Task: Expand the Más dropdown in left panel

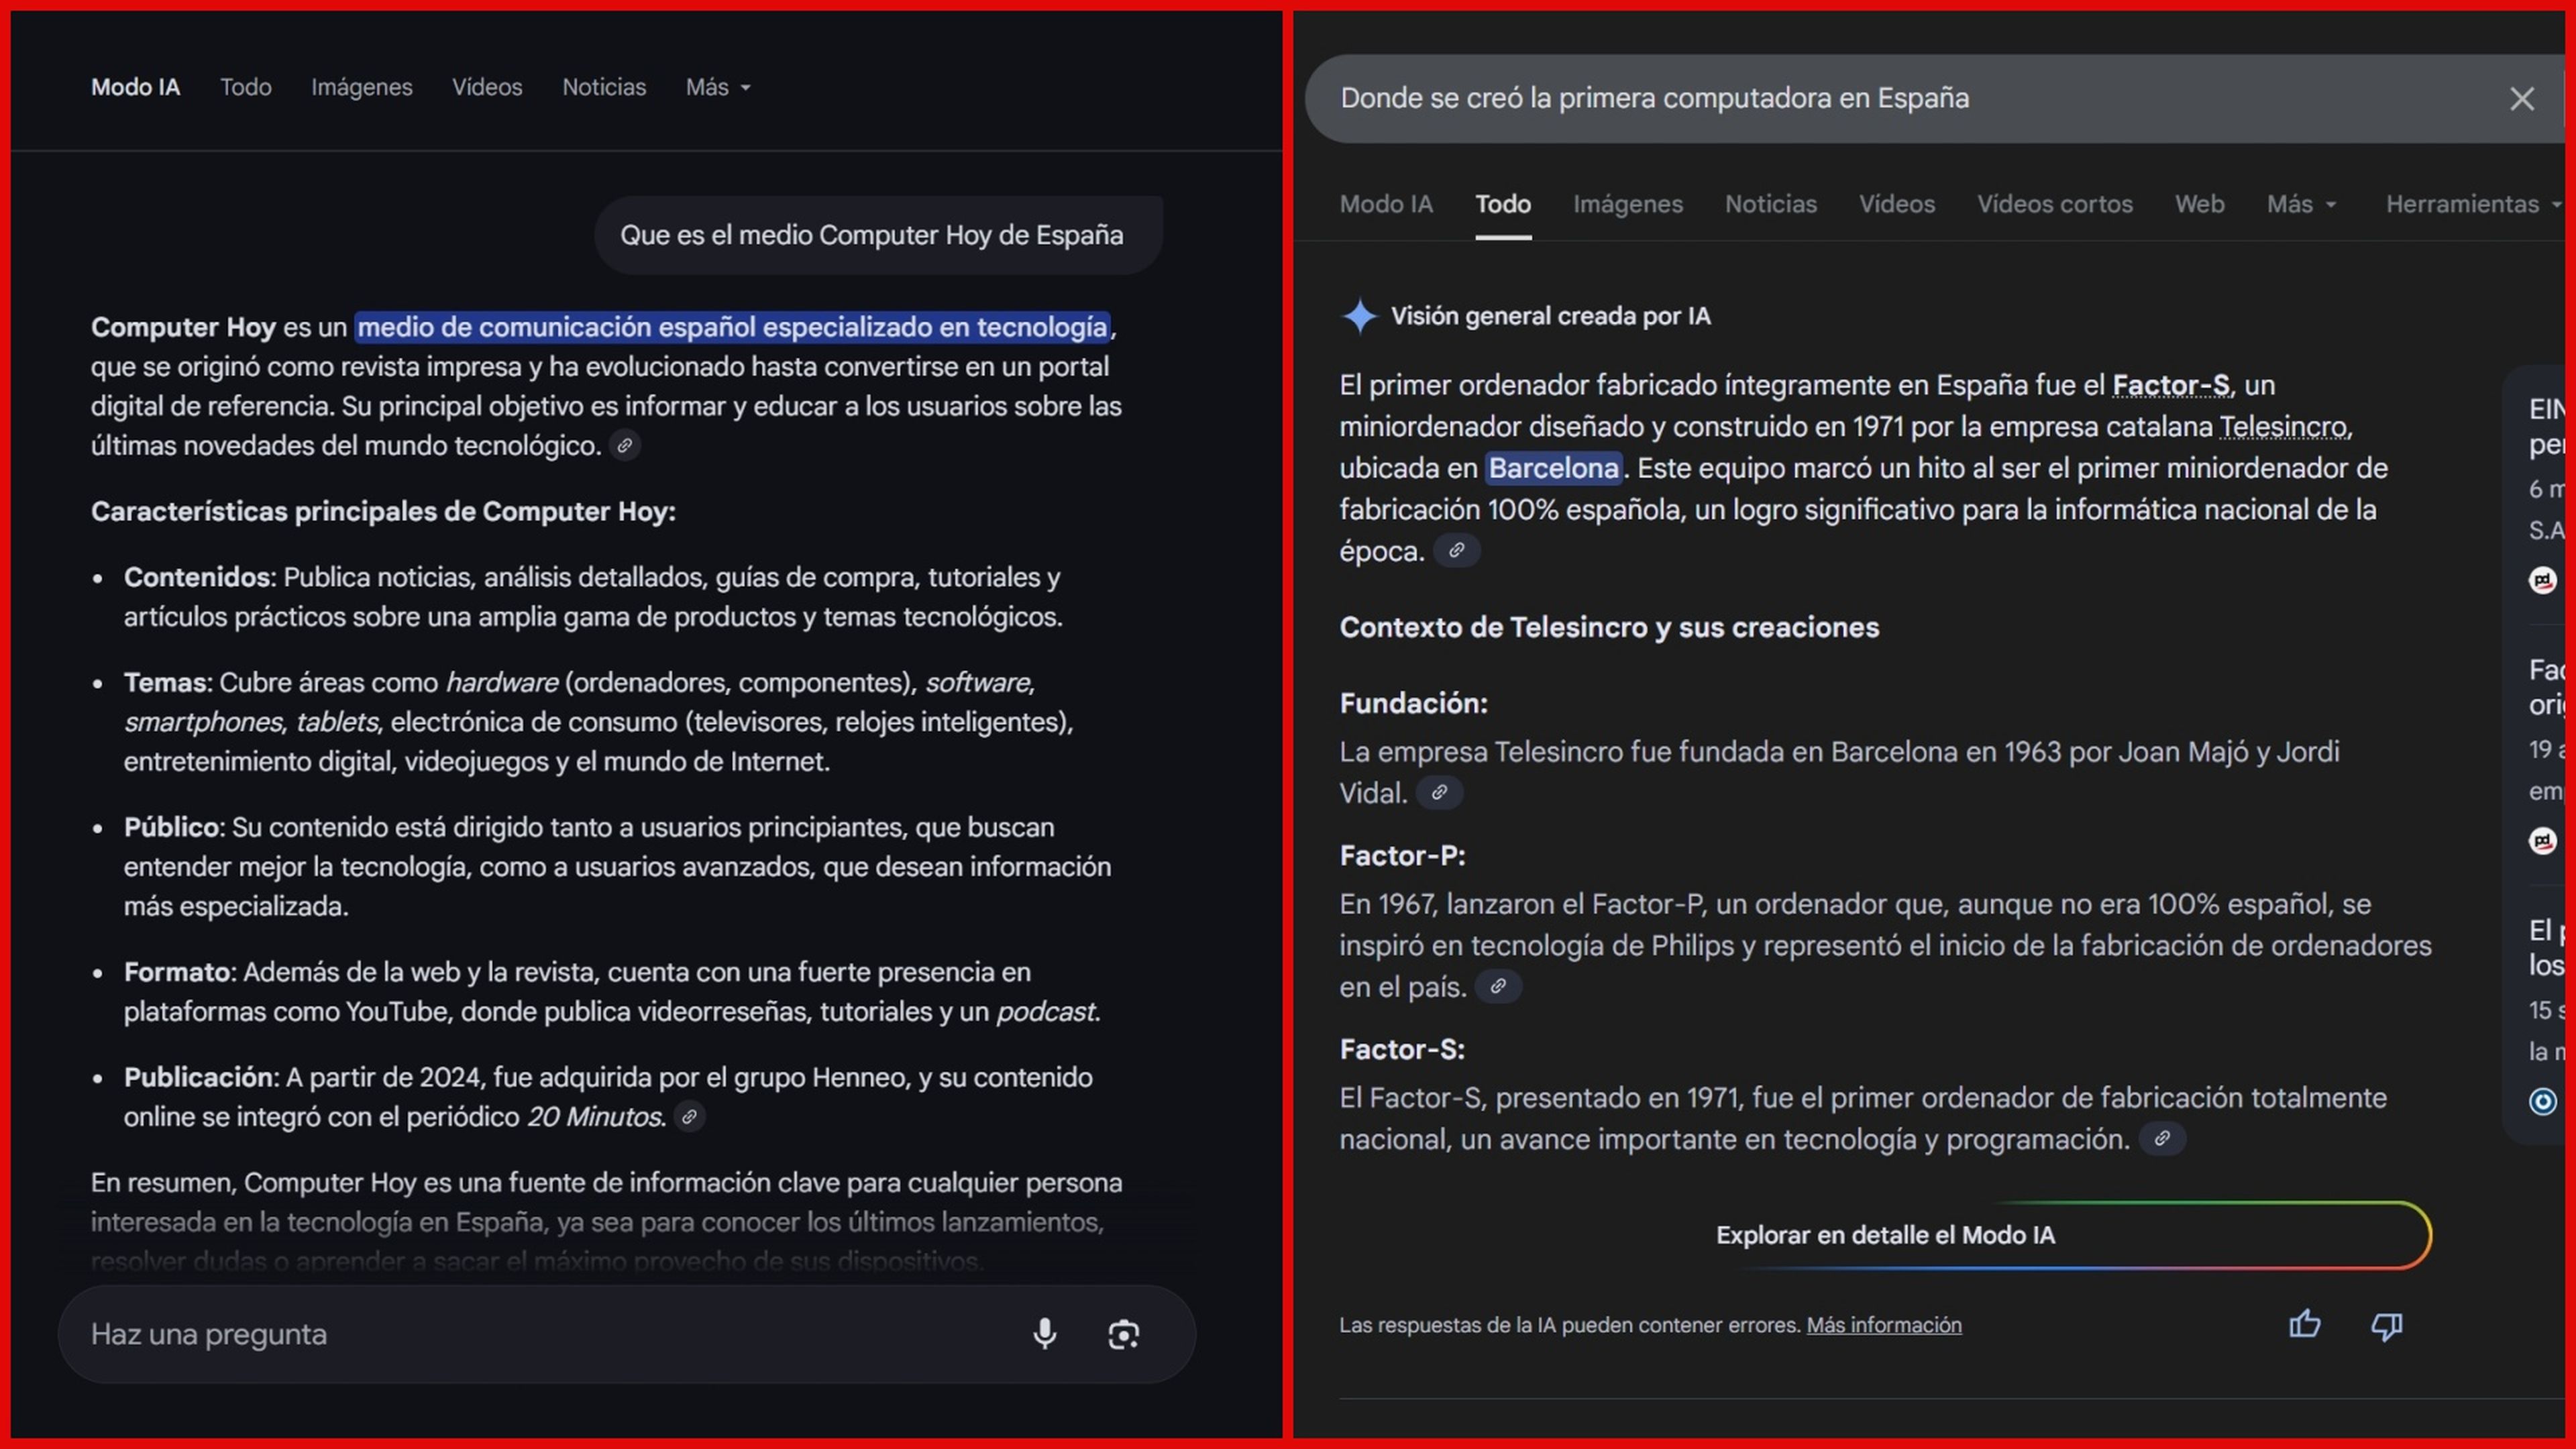Action: (717, 87)
